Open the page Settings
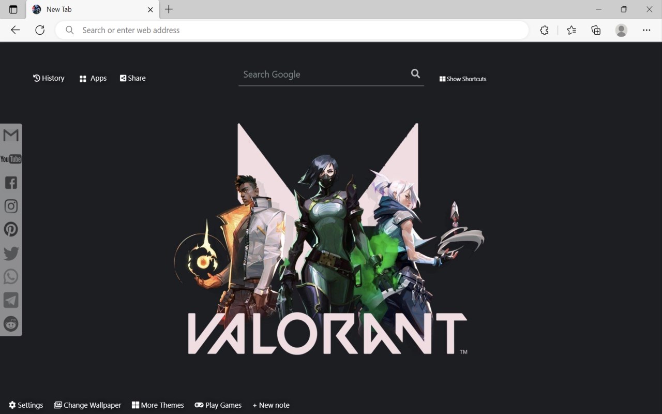 pyautogui.click(x=26, y=405)
